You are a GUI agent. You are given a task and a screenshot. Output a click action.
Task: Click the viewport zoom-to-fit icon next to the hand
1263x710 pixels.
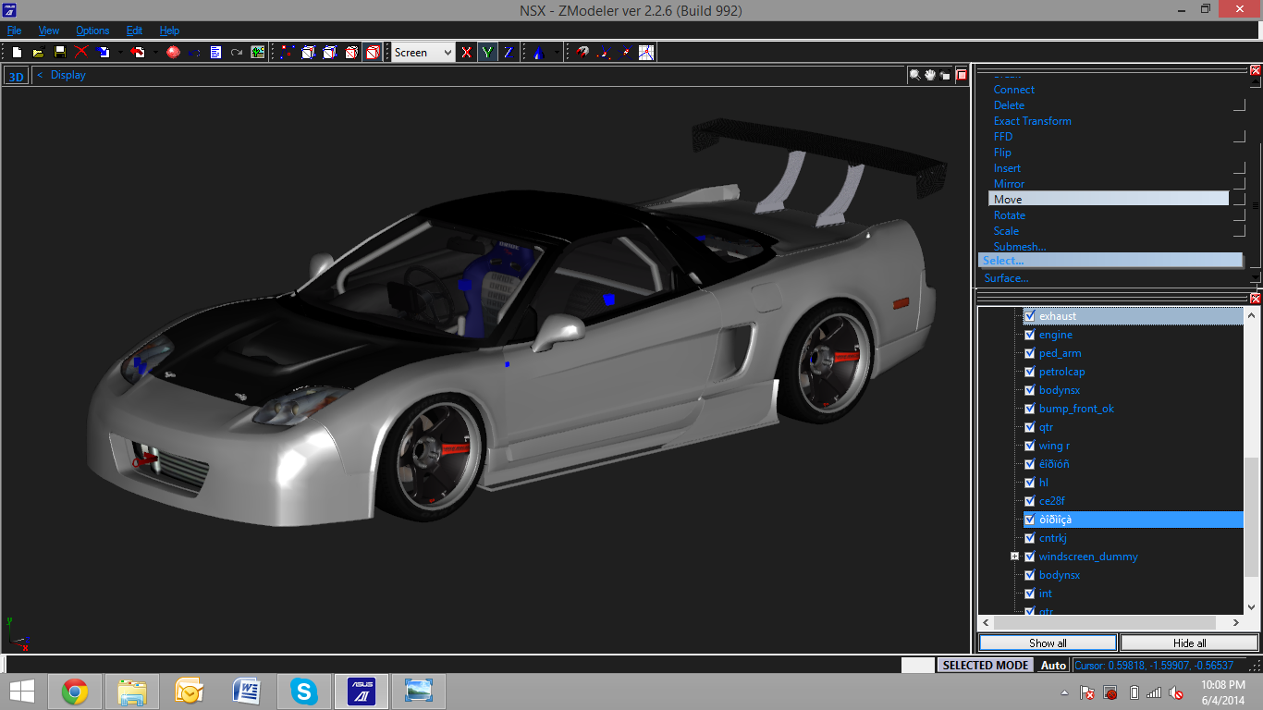click(945, 75)
